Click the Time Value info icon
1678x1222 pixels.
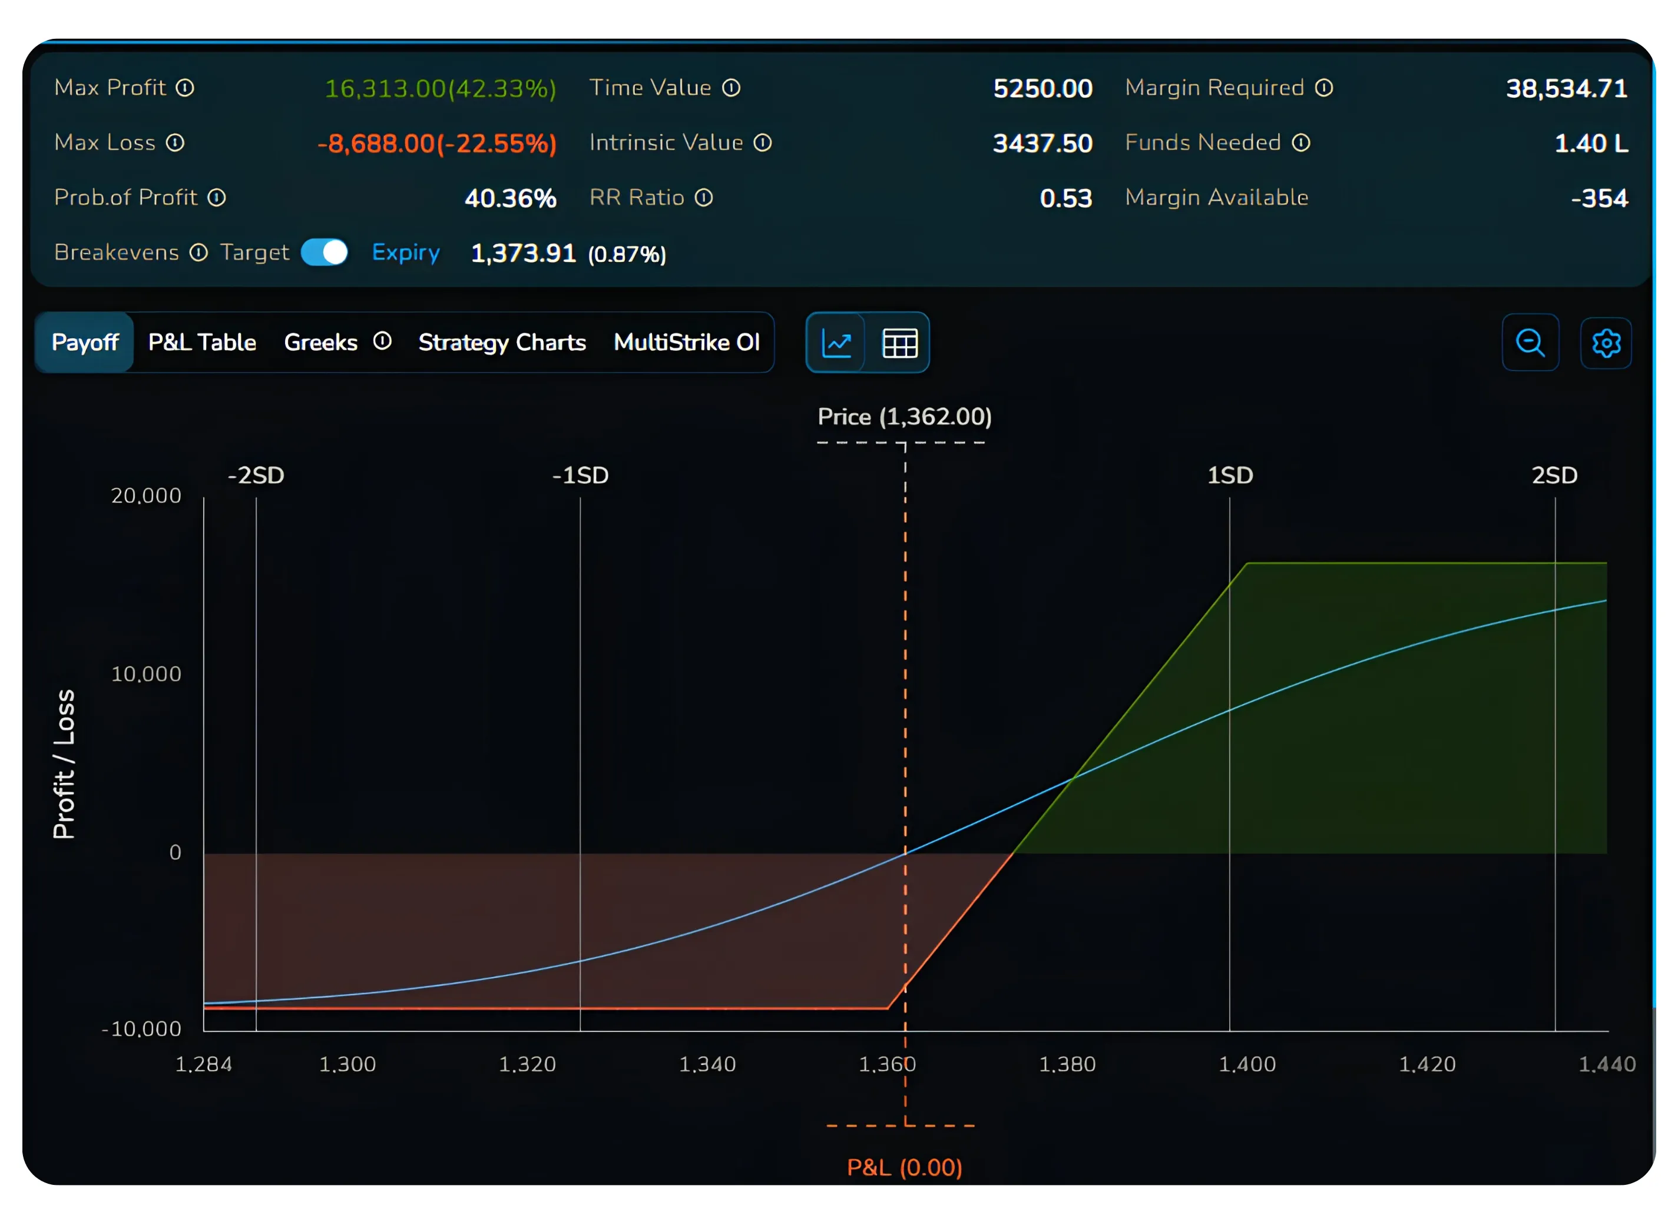pos(732,88)
